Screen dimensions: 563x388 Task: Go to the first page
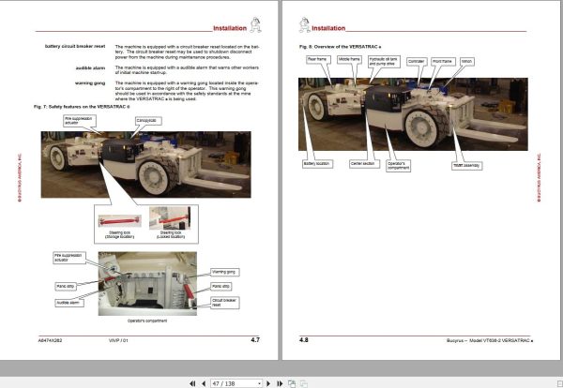[192, 383]
